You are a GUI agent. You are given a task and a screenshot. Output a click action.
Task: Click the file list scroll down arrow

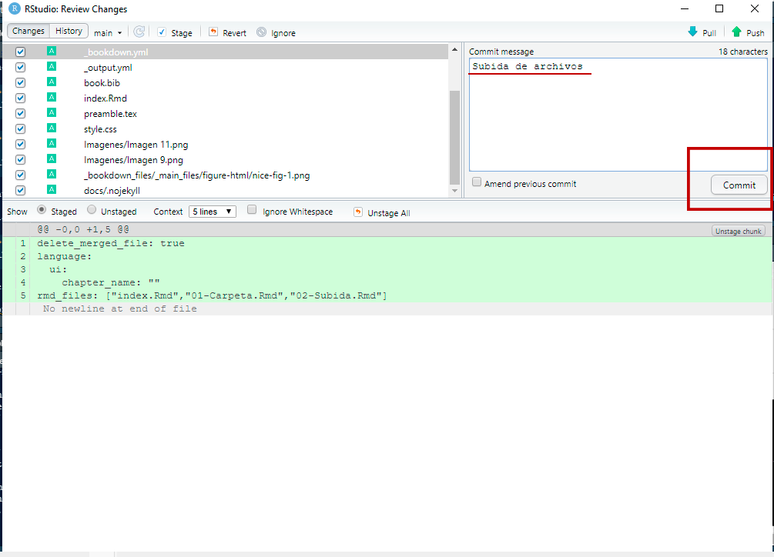point(454,191)
